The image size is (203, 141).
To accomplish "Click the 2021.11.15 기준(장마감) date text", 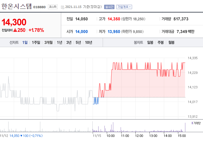I will (x=84, y=7).
